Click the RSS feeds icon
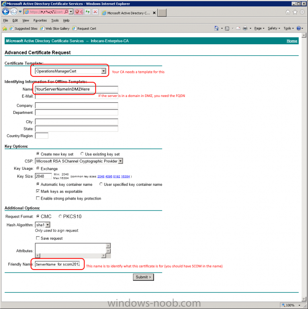Image resolution: width=308 pixels, height=309 pixels. (227, 29)
